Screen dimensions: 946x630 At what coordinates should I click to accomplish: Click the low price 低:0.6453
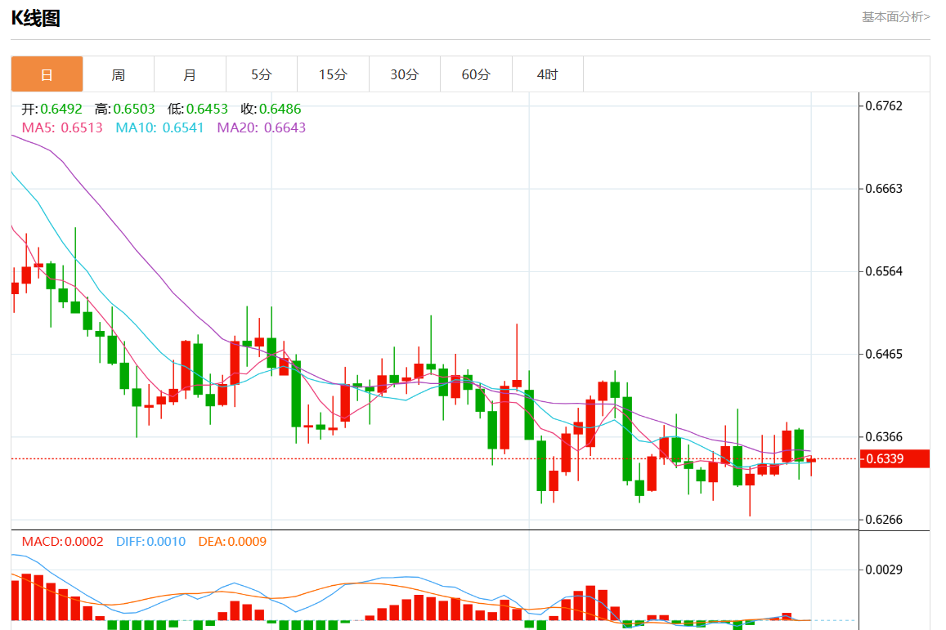(x=198, y=109)
